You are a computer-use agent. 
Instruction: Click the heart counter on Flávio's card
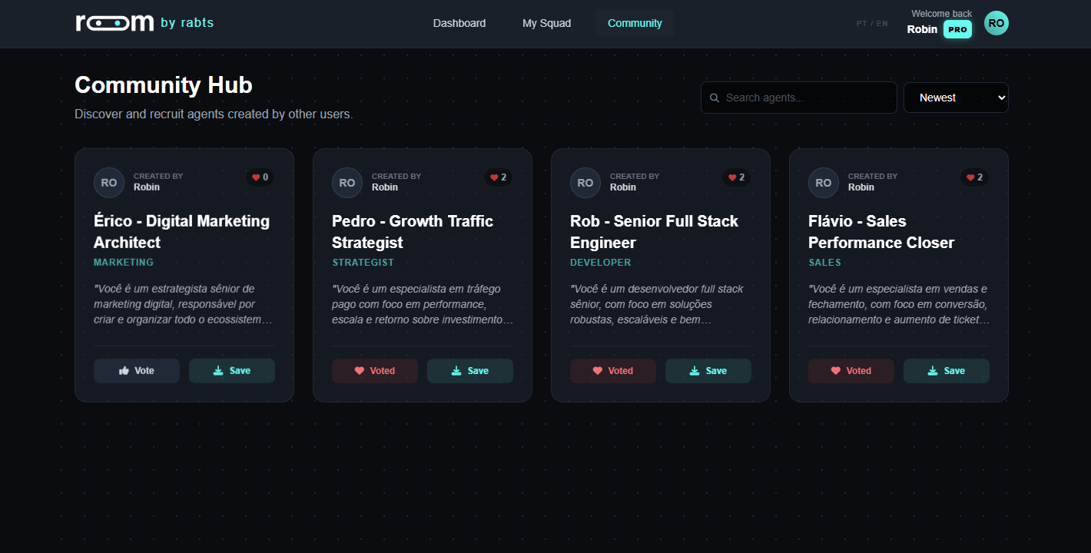click(x=973, y=177)
